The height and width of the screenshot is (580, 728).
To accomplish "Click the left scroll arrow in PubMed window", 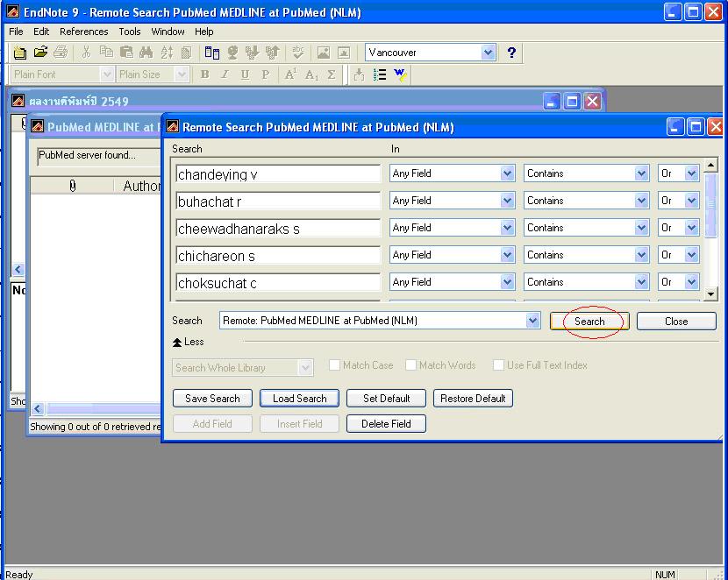I will pos(38,408).
